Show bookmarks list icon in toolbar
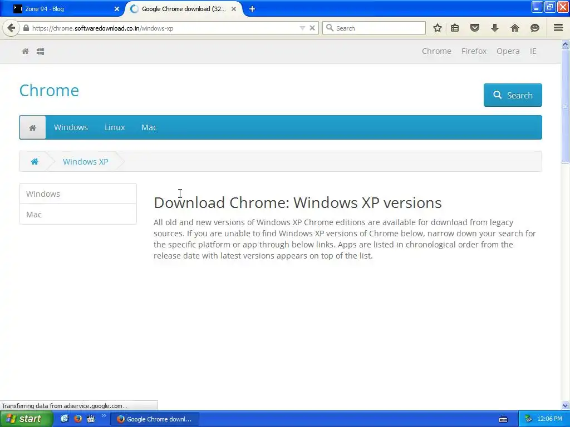This screenshot has height=427, width=570. (x=455, y=28)
